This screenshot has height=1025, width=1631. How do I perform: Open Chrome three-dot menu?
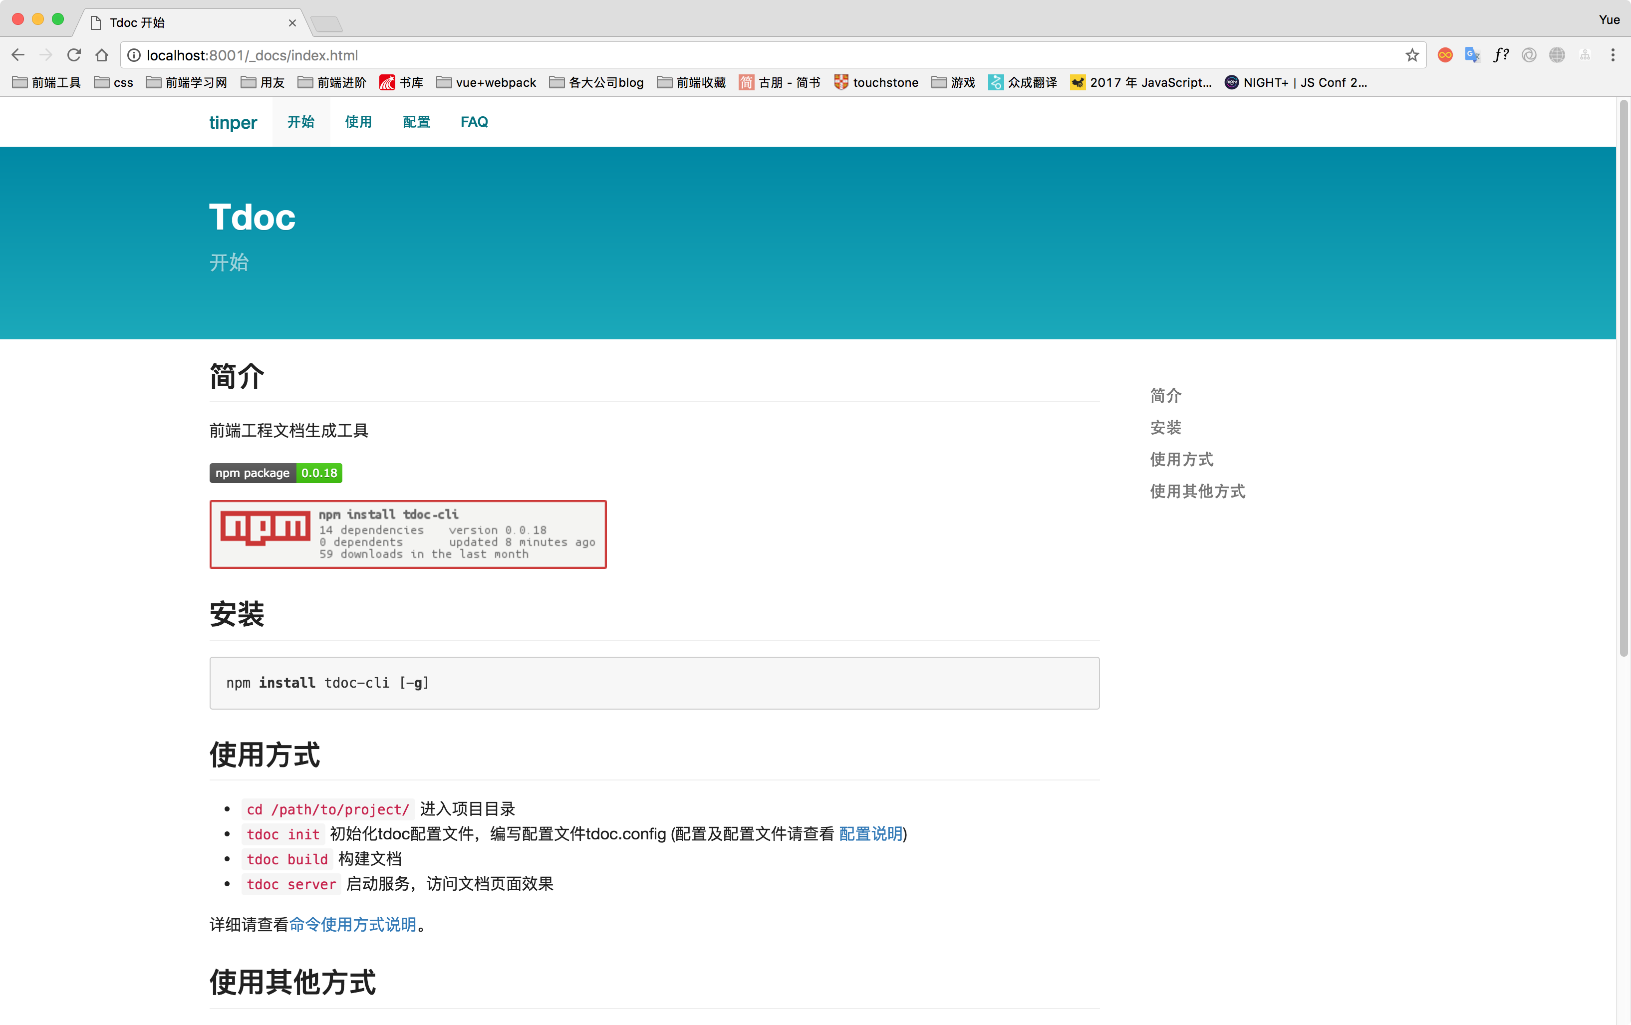[x=1613, y=55]
